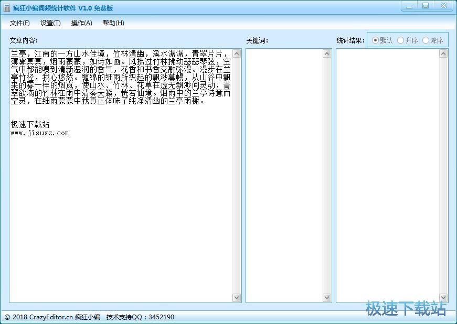457x324 pixels.
Task: Click the results box scroll-down arrow
Action: coord(443,297)
